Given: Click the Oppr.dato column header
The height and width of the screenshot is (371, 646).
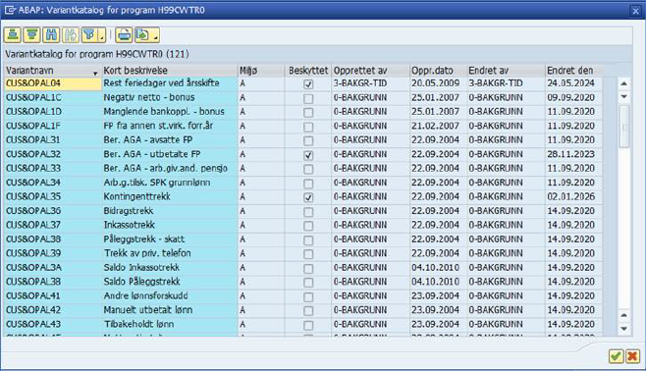Looking at the screenshot, I should coord(438,71).
